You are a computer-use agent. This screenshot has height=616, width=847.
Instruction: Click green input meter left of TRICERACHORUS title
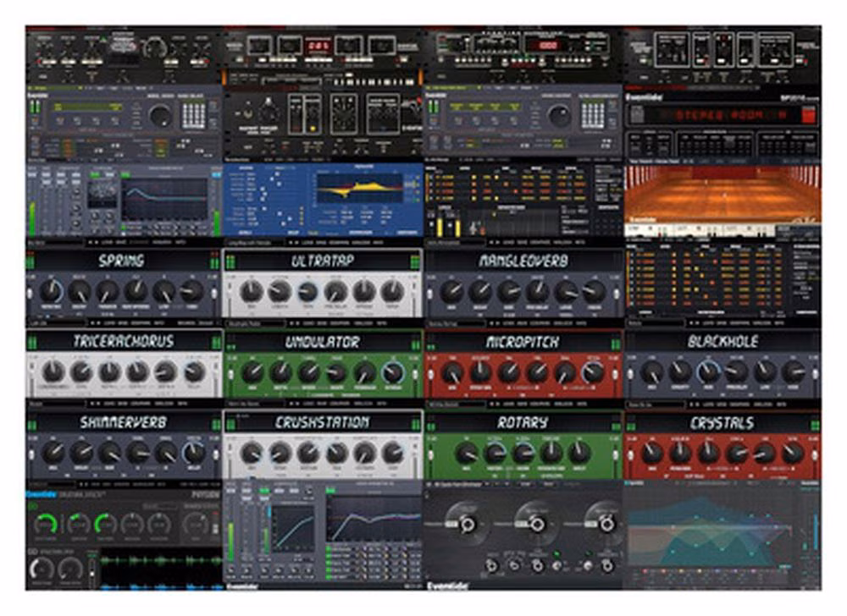[31, 342]
